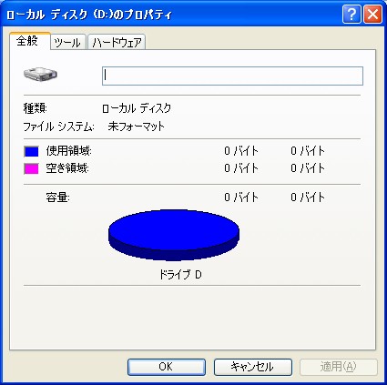Image resolution: width=387 pixels, height=385 pixels.
Task: Click the 未フォーマット file system value
Action: click(x=136, y=127)
